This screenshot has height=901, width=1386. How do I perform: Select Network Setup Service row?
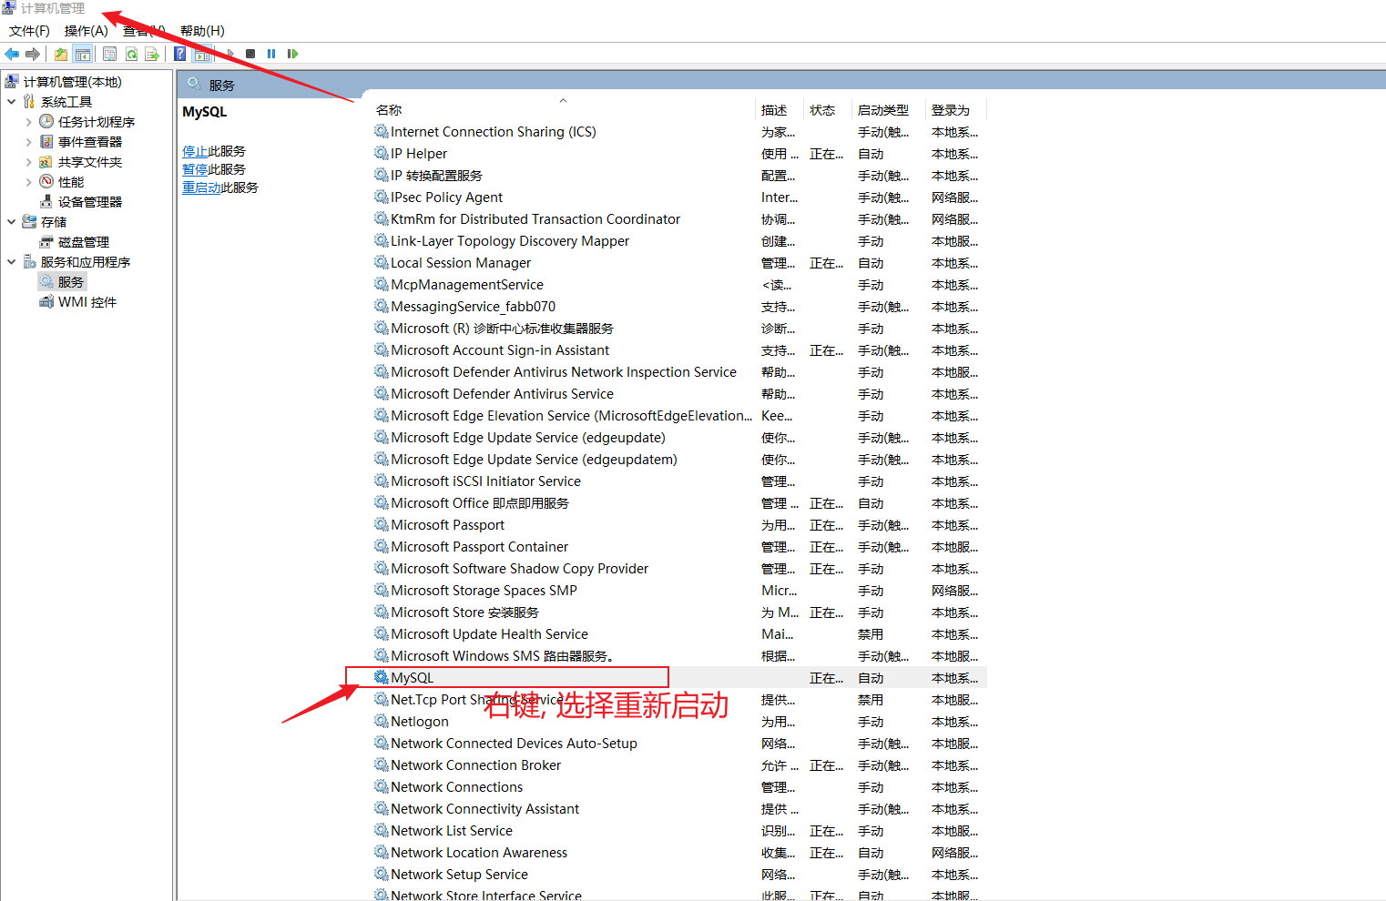679,875
